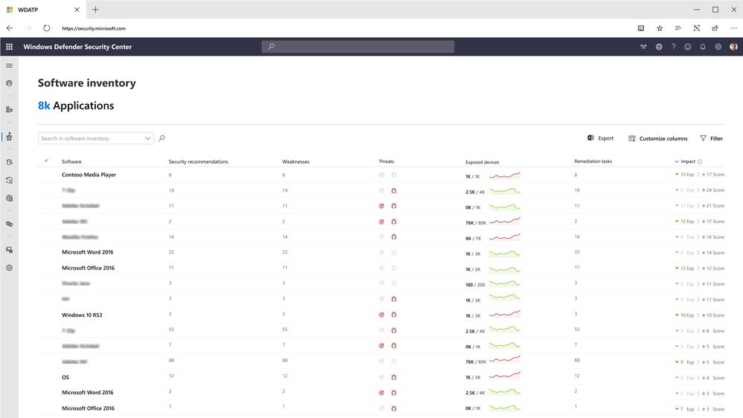743x418 pixels.
Task: Click exposed devices trend for Contoso Media Player
Action: point(505,176)
